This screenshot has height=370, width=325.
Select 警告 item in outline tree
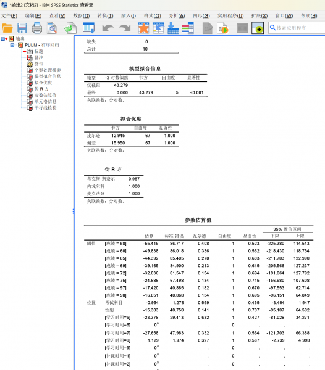[x=39, y=64]
